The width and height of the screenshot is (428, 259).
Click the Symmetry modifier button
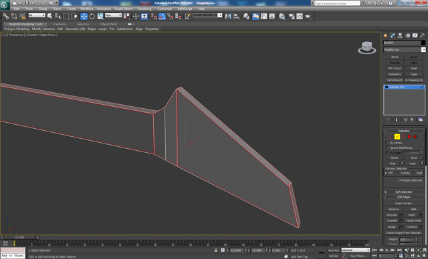[395, 74]
